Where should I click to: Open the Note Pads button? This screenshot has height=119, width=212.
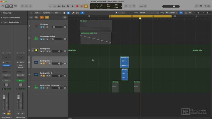point(201,6)
